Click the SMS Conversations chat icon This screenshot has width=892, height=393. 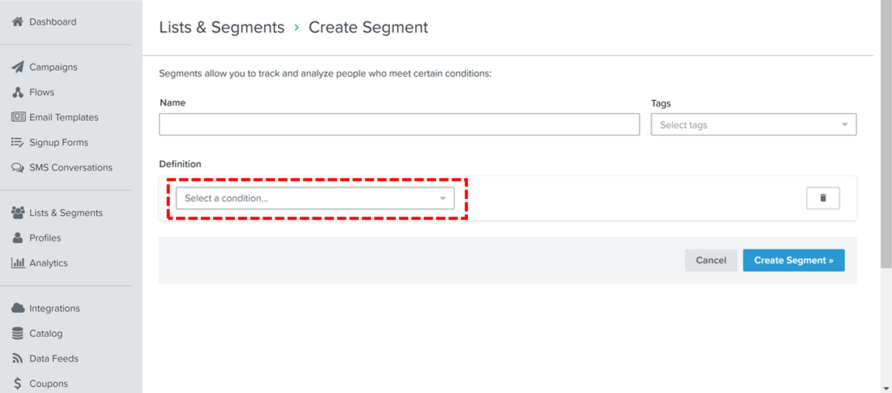tap(18, 168)
